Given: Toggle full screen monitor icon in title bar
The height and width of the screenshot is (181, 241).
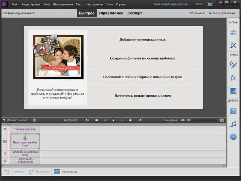Looking at the screenshot, I should click(x=210, y=4).
